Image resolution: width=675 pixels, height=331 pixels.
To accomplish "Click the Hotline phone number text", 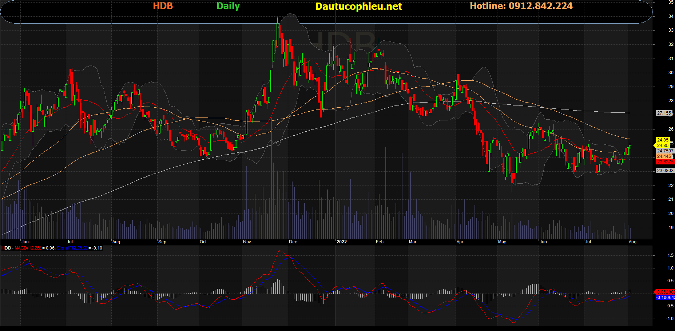I will point(521,6).
